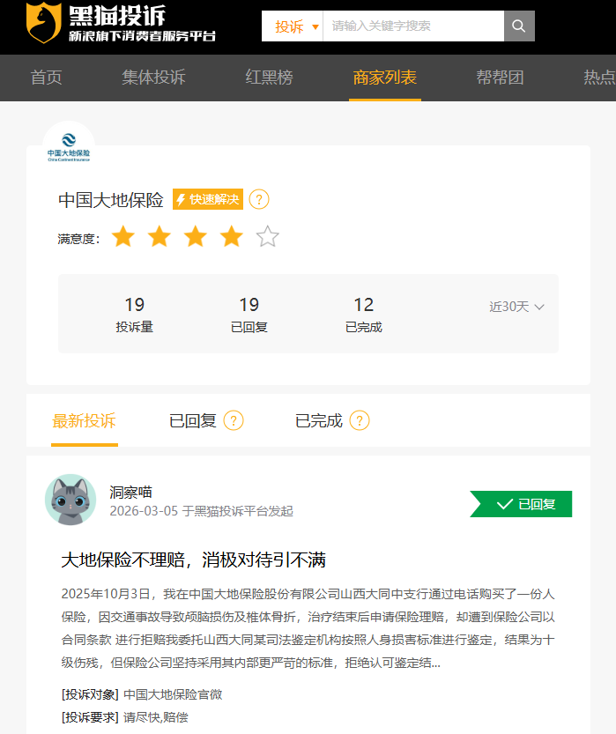The height and width of the screenshot is (734, 616).
Task: Switch to the 已回复 tab
Action: click(x=192, y=420)
